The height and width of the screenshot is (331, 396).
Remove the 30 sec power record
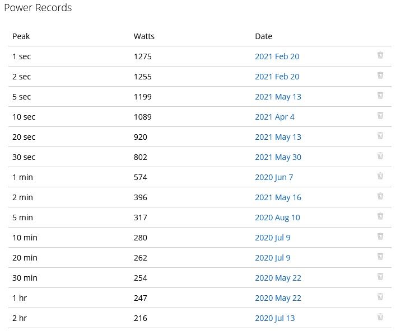[380, 156]
